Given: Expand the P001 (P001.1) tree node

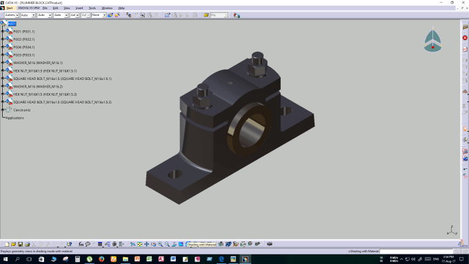Looking at the screenshot, I should [3, 32].
